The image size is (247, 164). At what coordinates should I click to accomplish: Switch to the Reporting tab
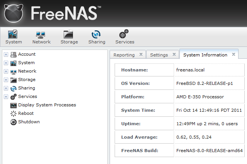pos(124,55)
